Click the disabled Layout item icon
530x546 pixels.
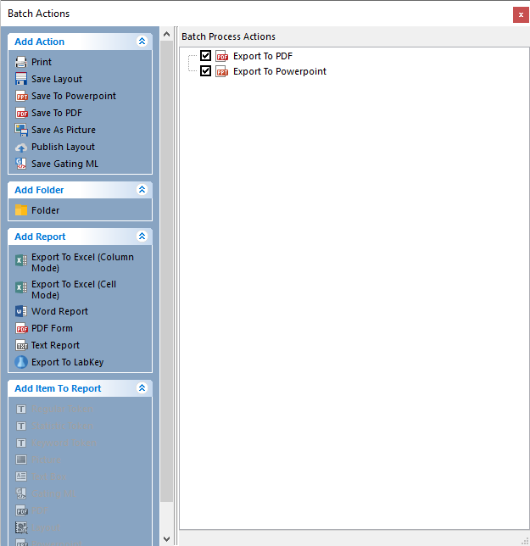point(21,528)
